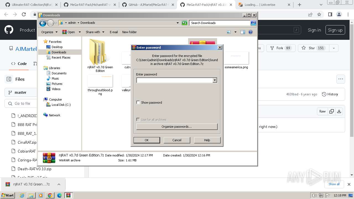
Task: Open the Windows Start menu
Action: click(x=7, y=195)
